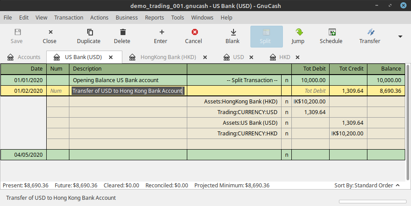Click the Description field of the transaction
Image resolution: width=411 pixels, height=206 pixels.
tap(128, 91)
